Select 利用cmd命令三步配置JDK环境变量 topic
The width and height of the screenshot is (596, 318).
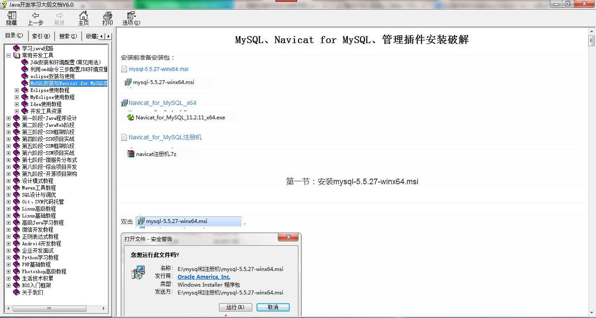69,69
